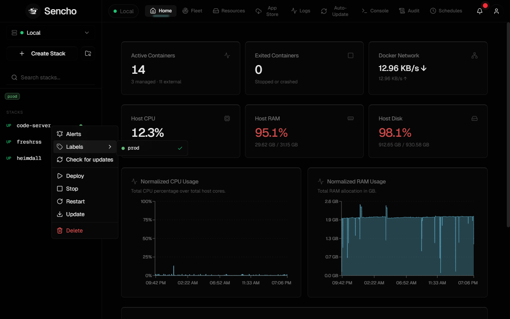Screen dimensions: 510x319
Task: Click the Active Containers activity icon
Action: coord(227,55)
